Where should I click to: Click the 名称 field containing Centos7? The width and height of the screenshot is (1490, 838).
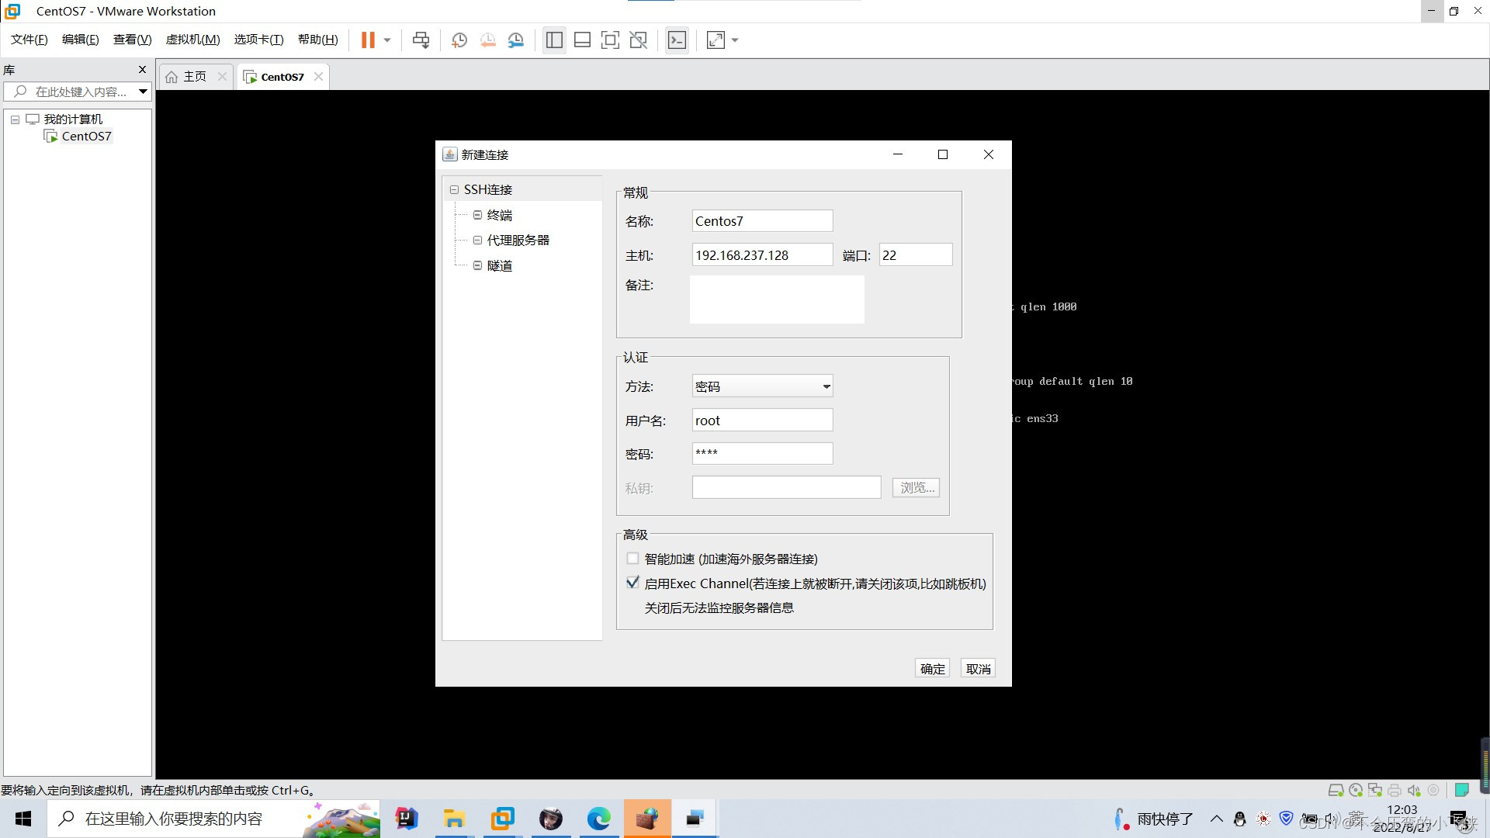(762, 221)
